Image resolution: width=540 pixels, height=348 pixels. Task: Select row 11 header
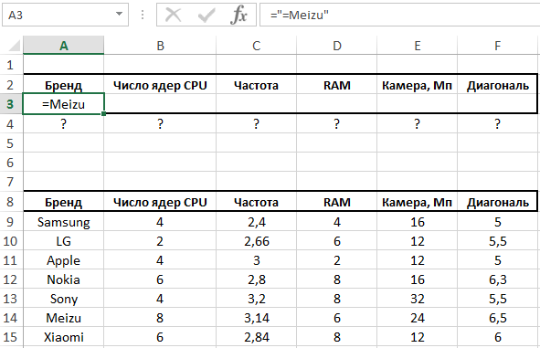tap(10, 260)
